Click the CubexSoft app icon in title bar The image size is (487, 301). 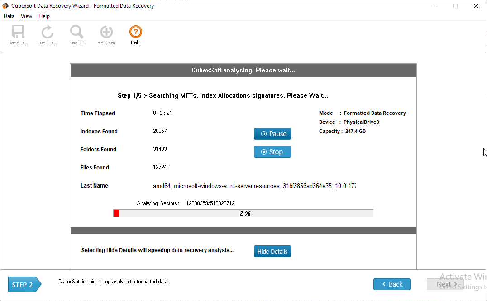click(5, 6)
